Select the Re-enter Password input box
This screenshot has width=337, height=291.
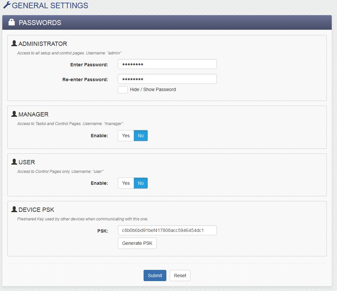coord(167,79)
